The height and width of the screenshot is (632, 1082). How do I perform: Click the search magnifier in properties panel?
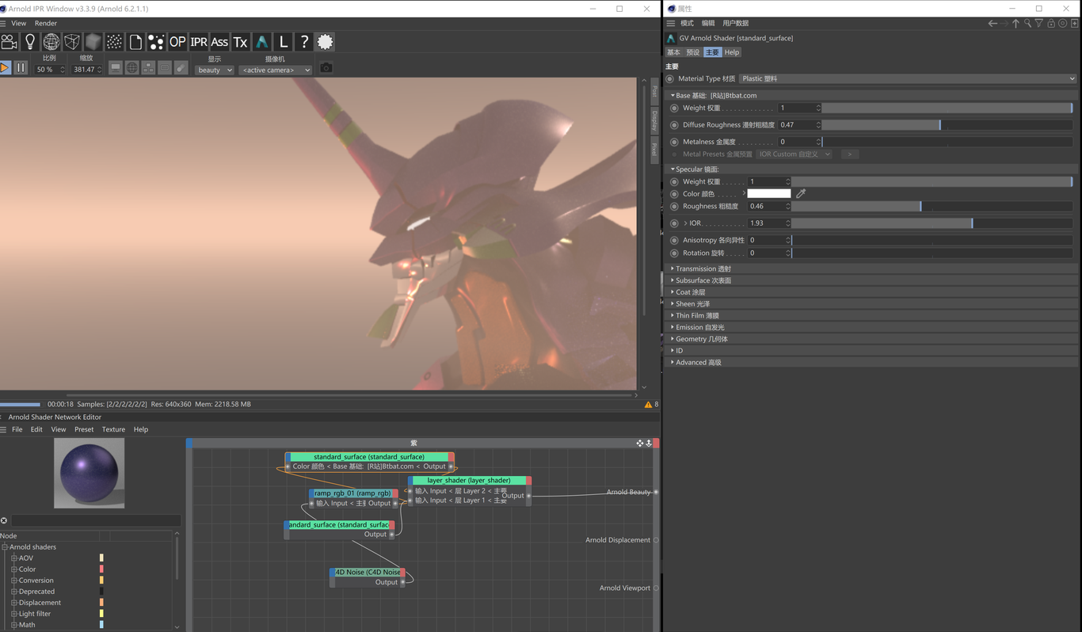[1027, 23]
